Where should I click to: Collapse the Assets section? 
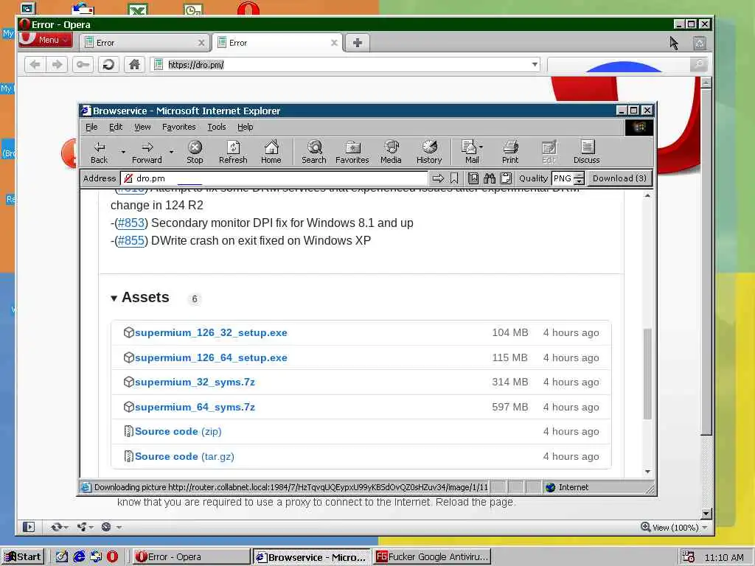114,298
